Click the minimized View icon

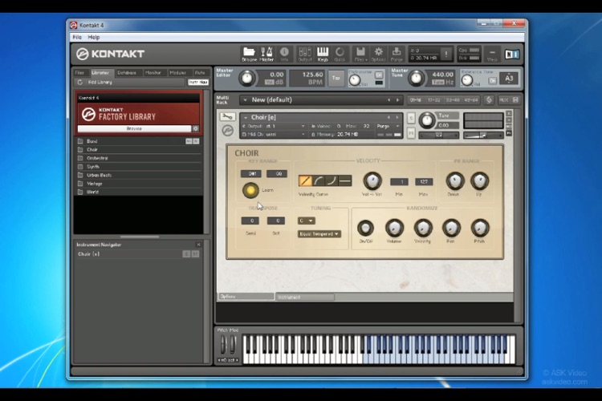(x=492, y=54)
